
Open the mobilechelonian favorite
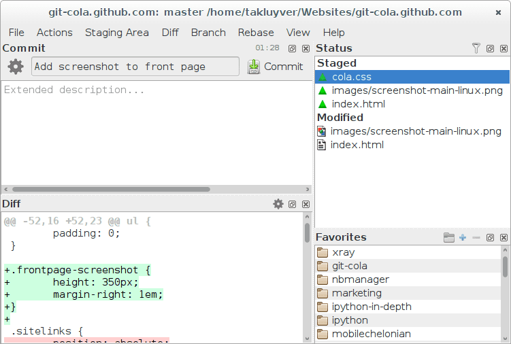pyautogui.click(x=408, y=334)
